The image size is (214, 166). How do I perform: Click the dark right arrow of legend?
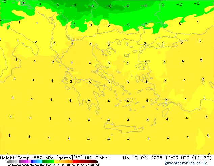click(97, 162)
